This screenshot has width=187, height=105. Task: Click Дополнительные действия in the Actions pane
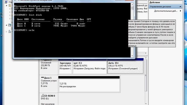coord(166,11)
